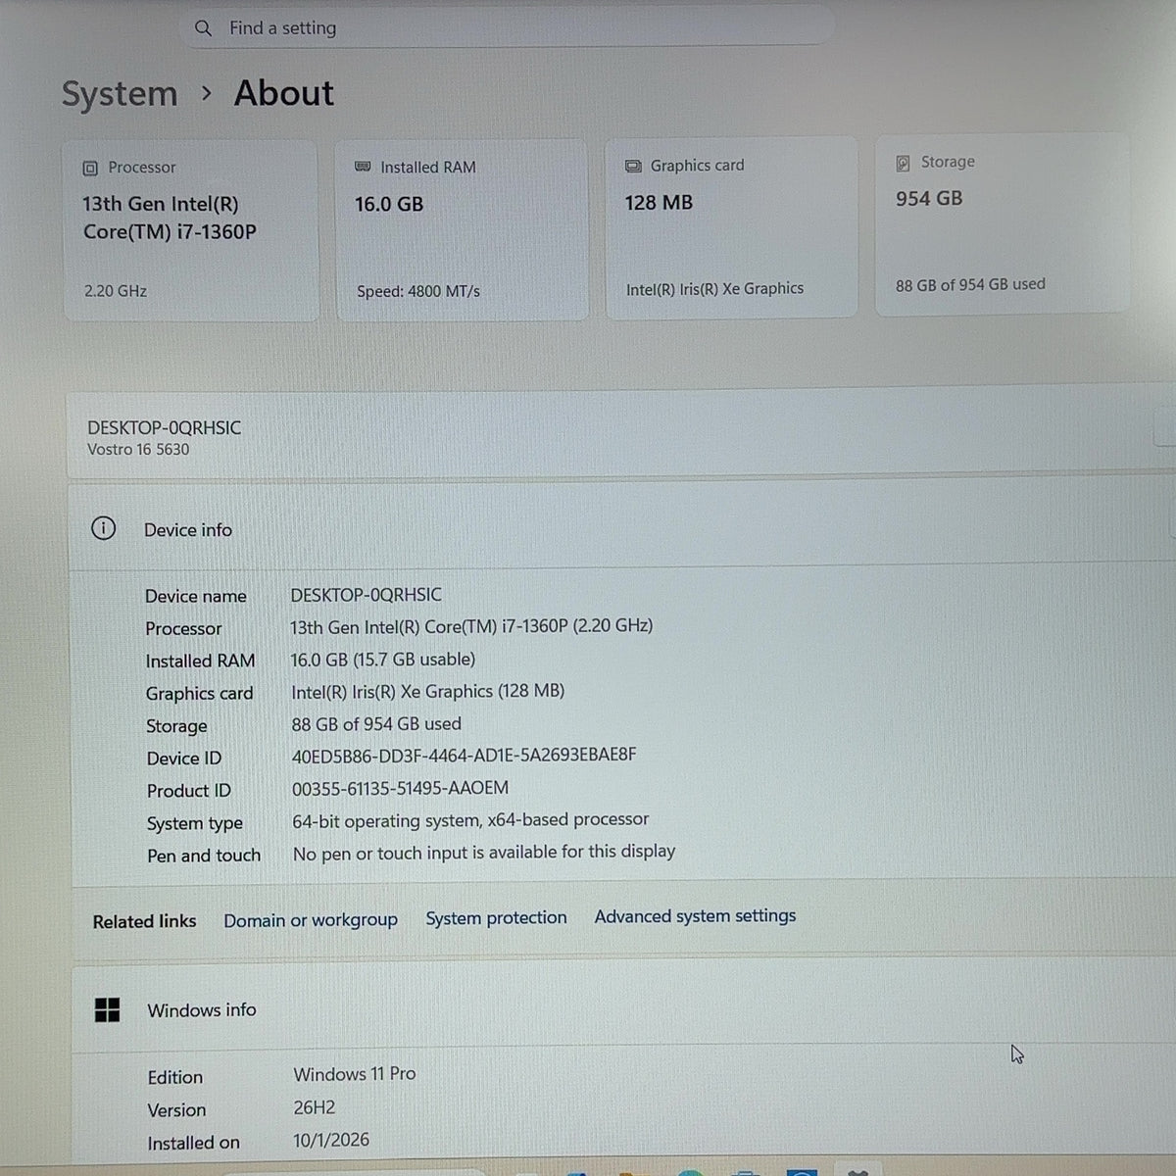The image size is (1176, 1176).
Task: Open the Processor summary card
Action: point(190,230)
